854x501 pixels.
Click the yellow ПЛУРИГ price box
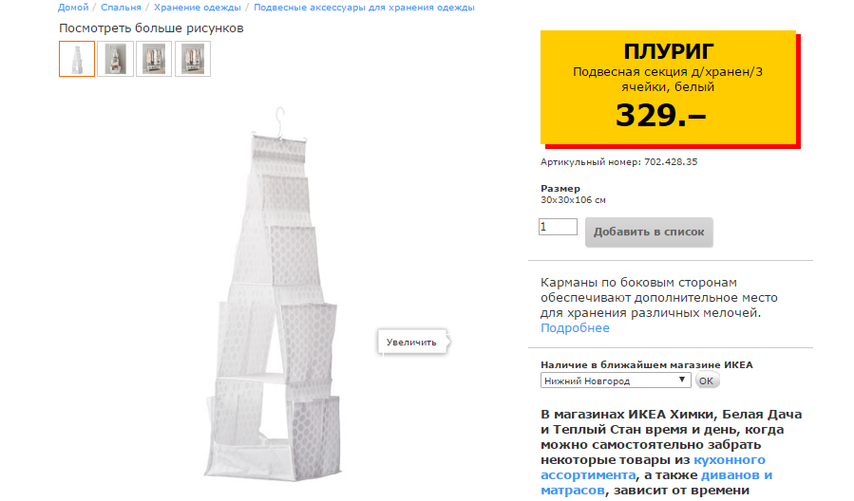point(669,87)
